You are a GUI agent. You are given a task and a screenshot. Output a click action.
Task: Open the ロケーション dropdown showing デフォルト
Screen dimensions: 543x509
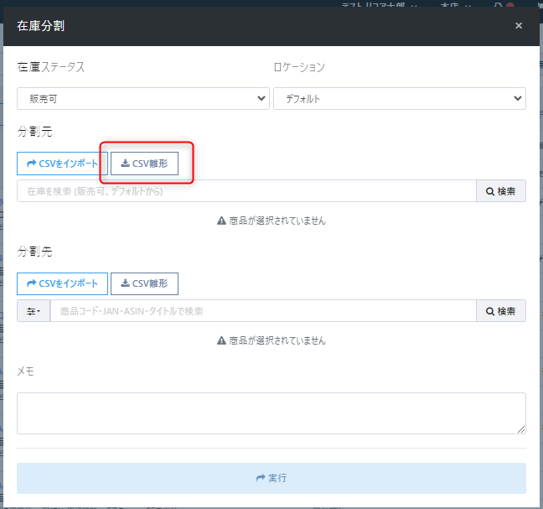[x=400, y=99]
